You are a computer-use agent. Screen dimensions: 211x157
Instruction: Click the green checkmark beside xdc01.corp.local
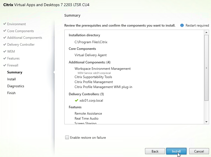click(x=77, y=101)
